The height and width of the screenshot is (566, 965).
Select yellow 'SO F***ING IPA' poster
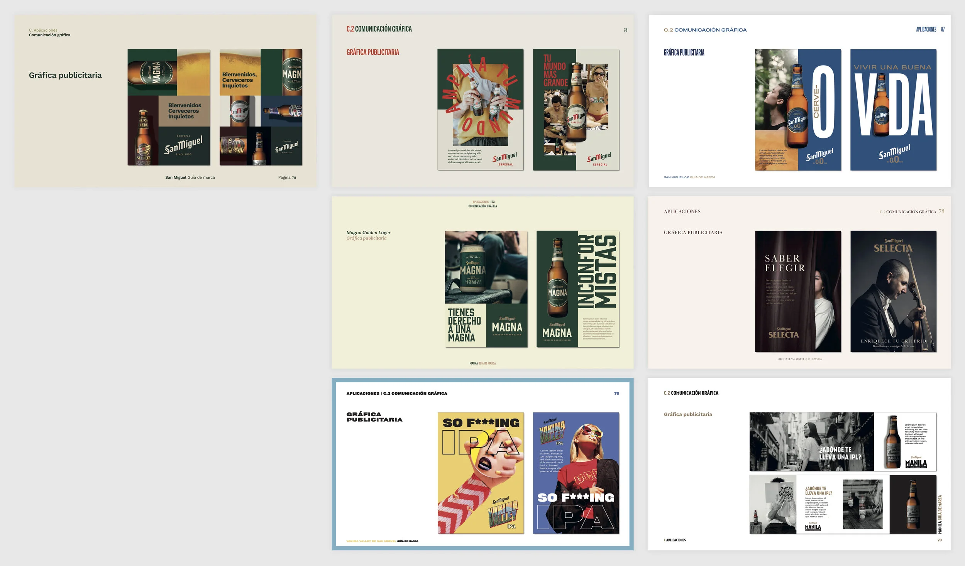pos(481,473)
